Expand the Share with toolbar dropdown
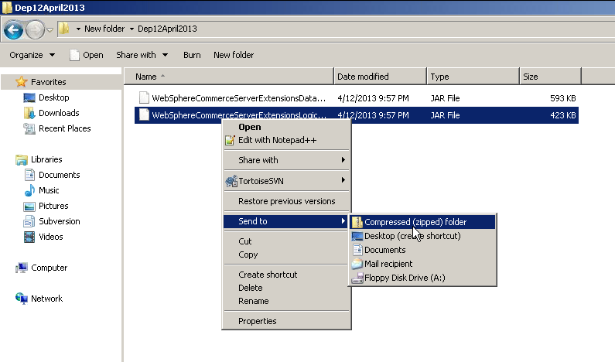 point(142,55)
